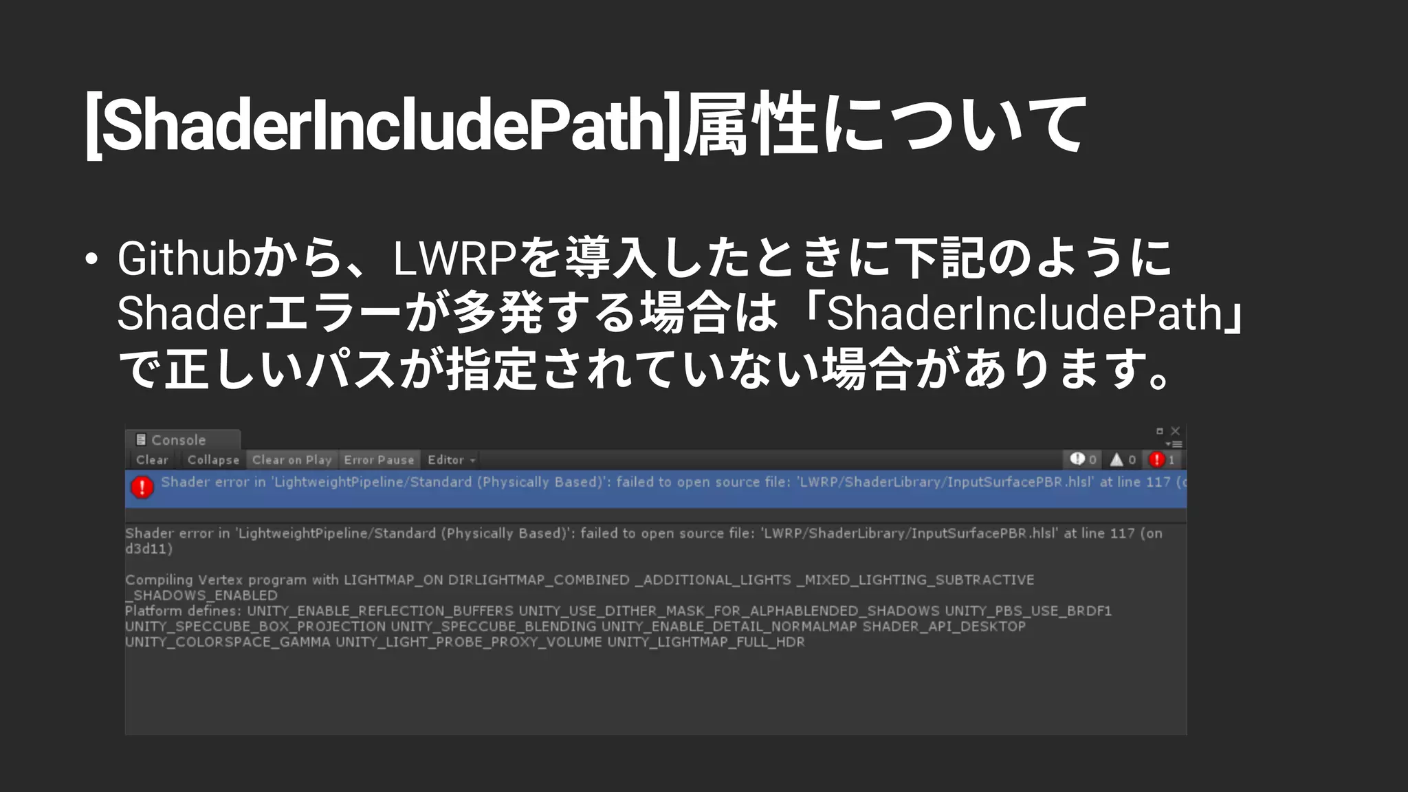Toggle the Collapse option
Screen dimensions: 1408x792
click(213, 460)
